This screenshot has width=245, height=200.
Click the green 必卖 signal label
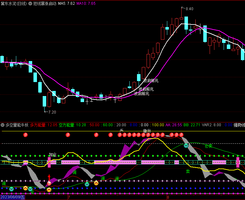(208, 146)
